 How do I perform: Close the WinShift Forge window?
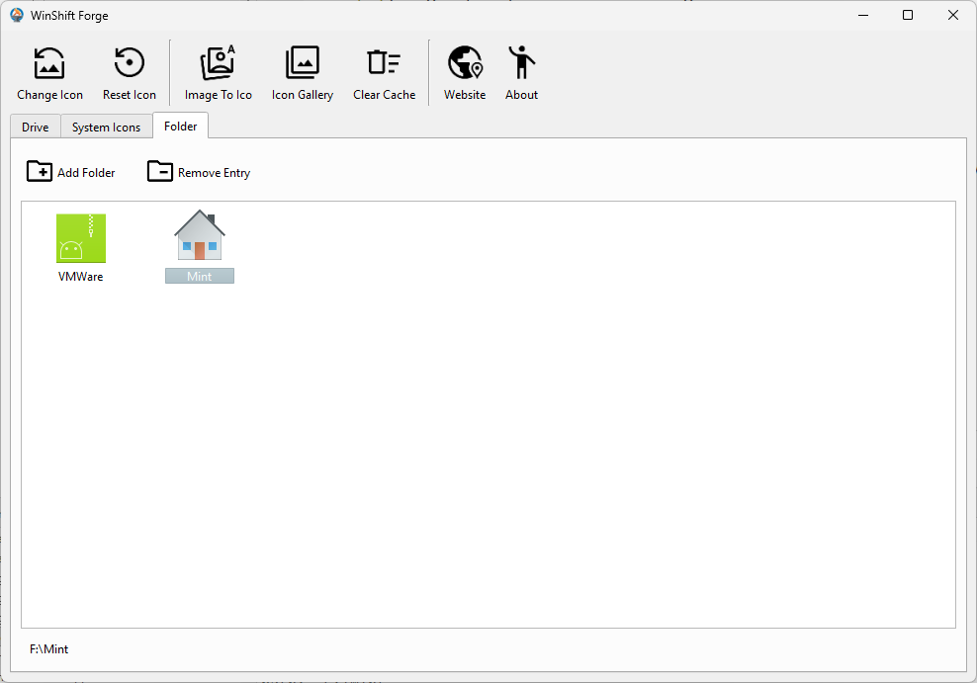(953, 15)
